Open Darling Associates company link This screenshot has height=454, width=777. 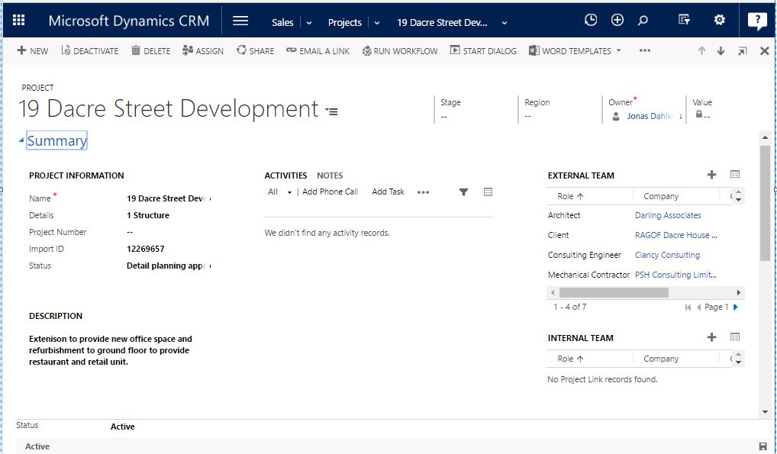668,215
